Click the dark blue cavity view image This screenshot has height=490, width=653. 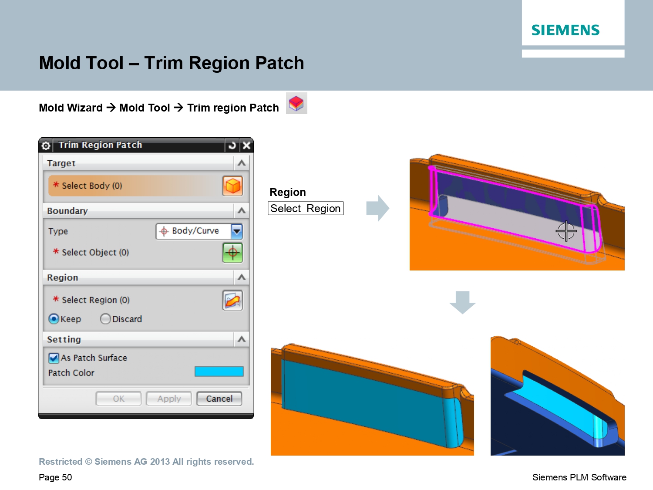pos(558,395)
